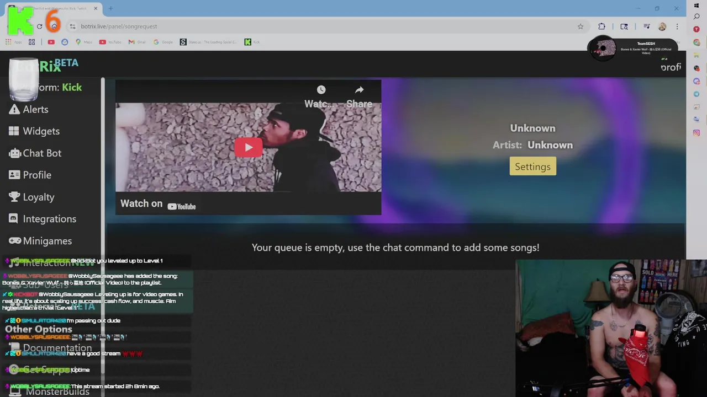Click the Alerts warning triangle icon

(14, 109)
